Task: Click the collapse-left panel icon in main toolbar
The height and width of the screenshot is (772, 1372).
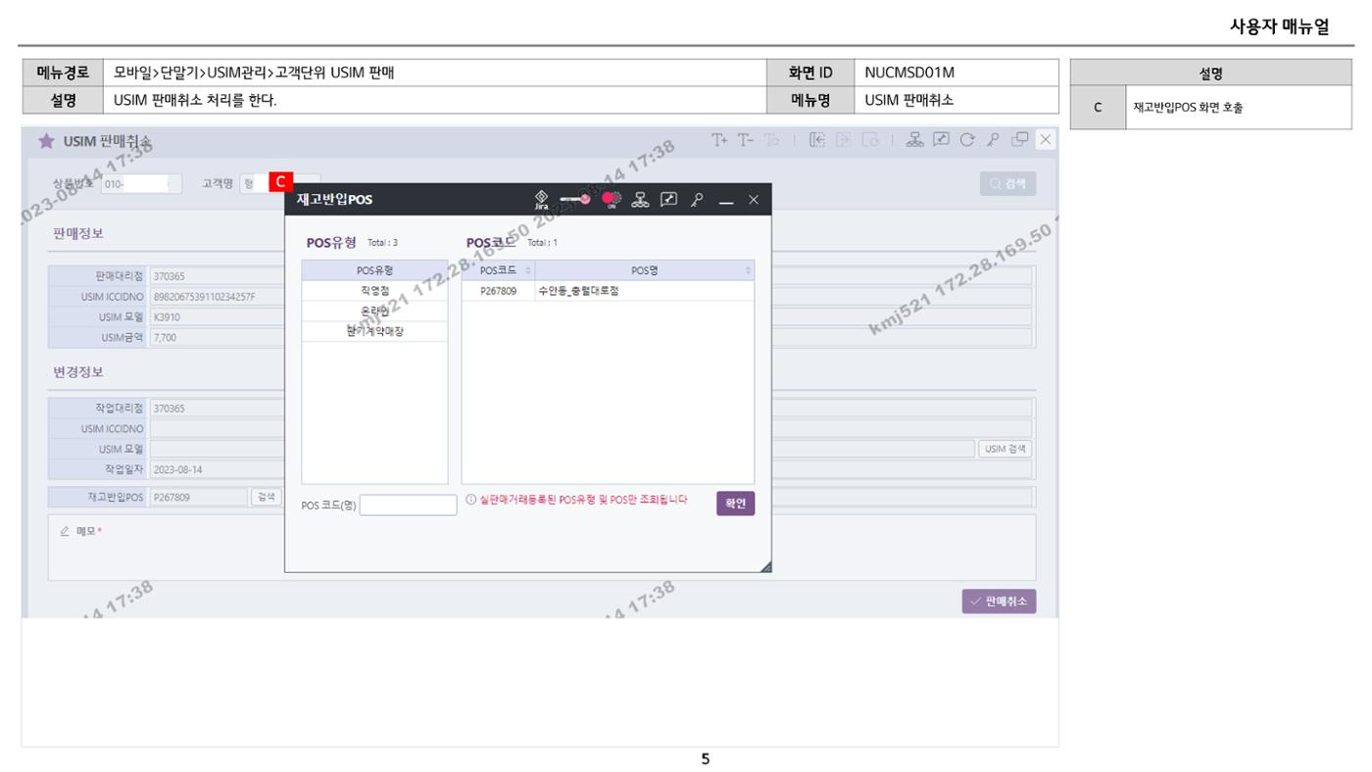Action: [x=817, y=140]
